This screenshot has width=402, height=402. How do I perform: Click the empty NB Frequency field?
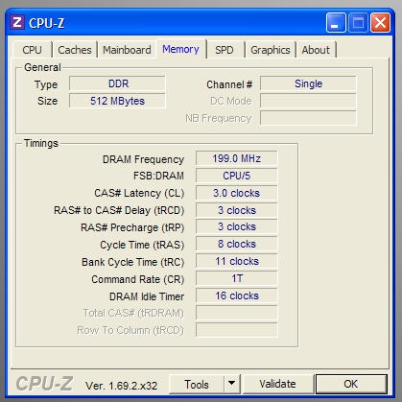pyautogui.click(x=308, y=118)
